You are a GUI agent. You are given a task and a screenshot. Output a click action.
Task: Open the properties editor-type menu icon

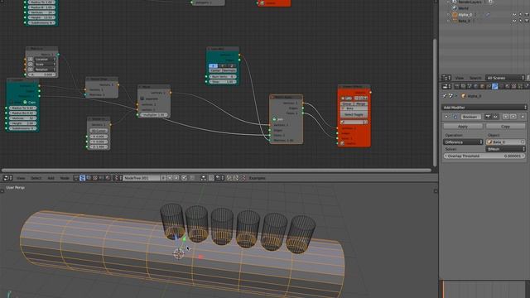tap(446, 87)
